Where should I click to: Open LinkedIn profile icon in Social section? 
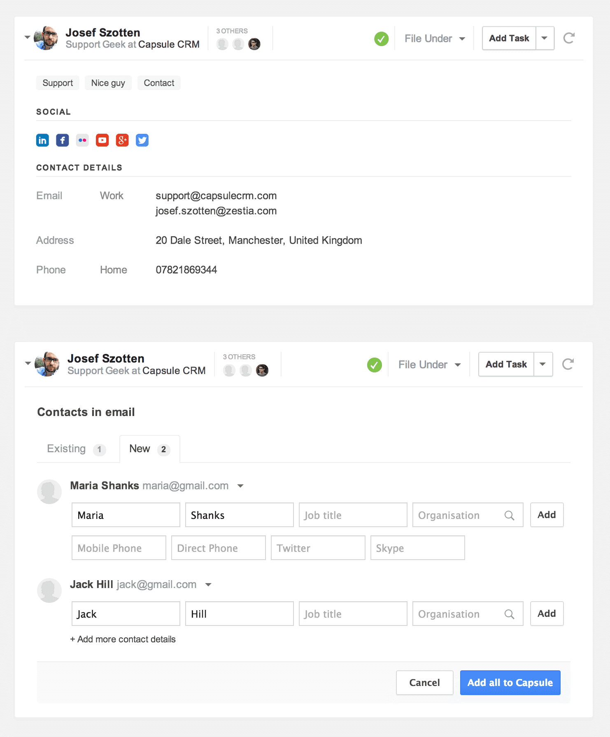coord(42,140)
